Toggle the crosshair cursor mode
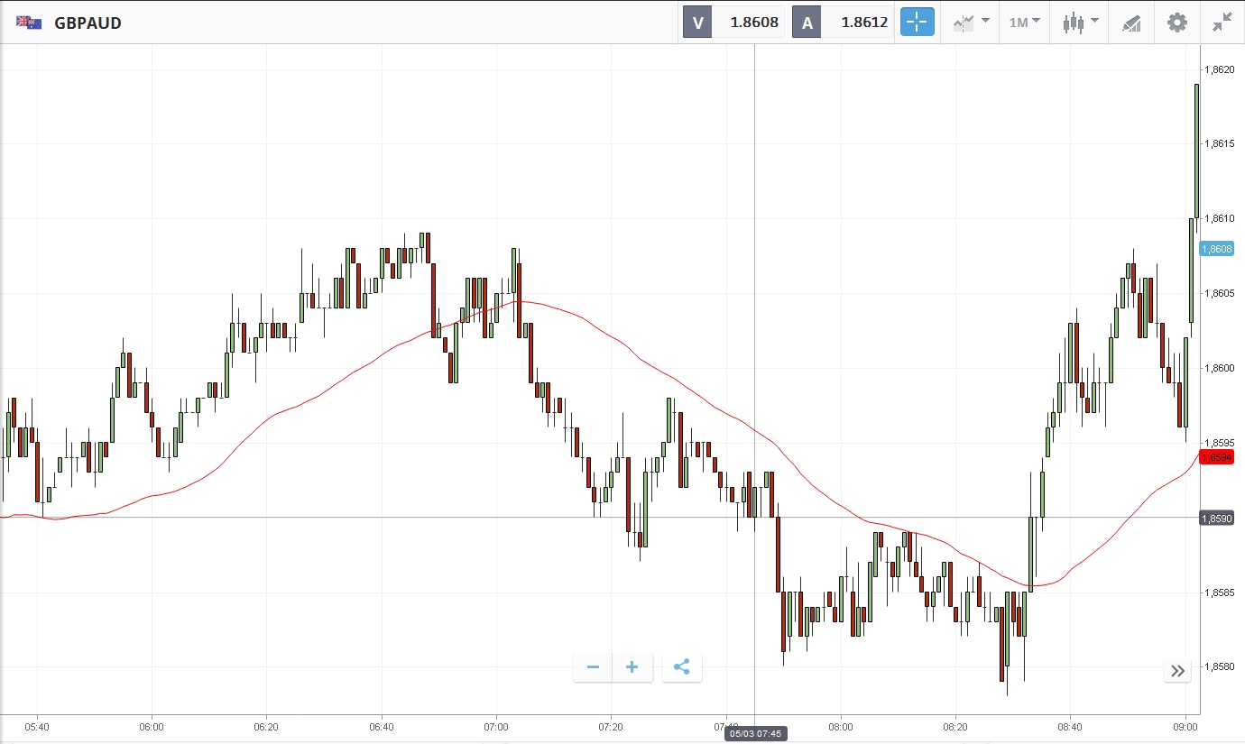Image resolution: width=1245 pixels, height=744 pixels. point(918,23)
